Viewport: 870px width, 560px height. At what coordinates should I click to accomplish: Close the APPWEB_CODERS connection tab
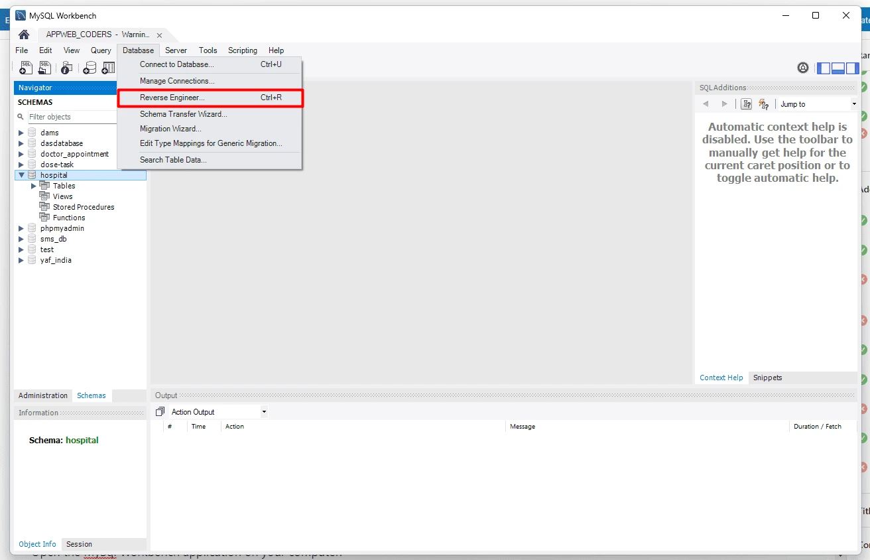(x=159, y=35)
